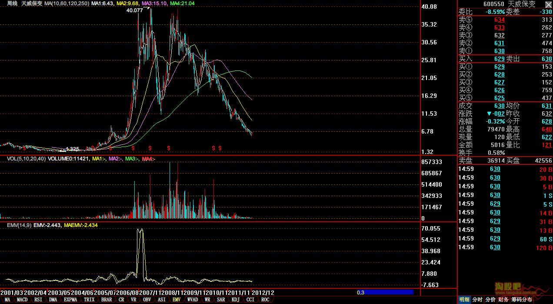Show the SAR indicator
The width and height of the screenshot is (553, 304).
click(221, 300)
